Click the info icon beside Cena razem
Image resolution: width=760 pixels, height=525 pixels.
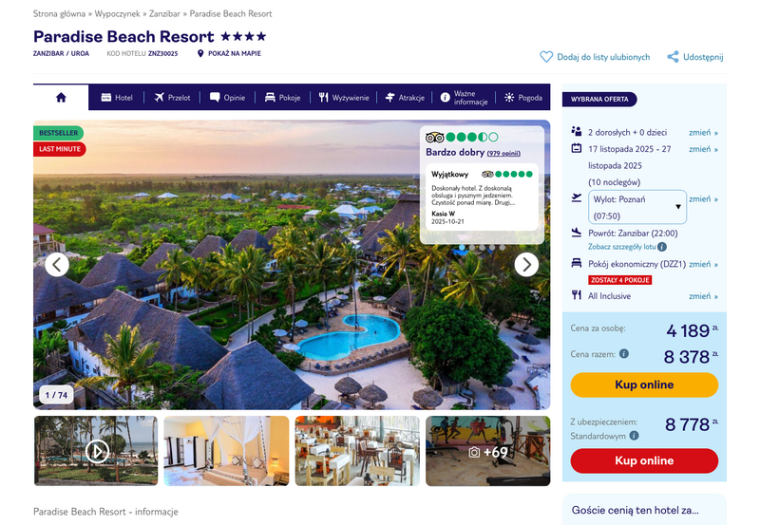click(624, 353)
